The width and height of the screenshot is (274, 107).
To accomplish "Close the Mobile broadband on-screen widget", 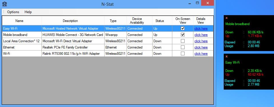I will 227,18.
